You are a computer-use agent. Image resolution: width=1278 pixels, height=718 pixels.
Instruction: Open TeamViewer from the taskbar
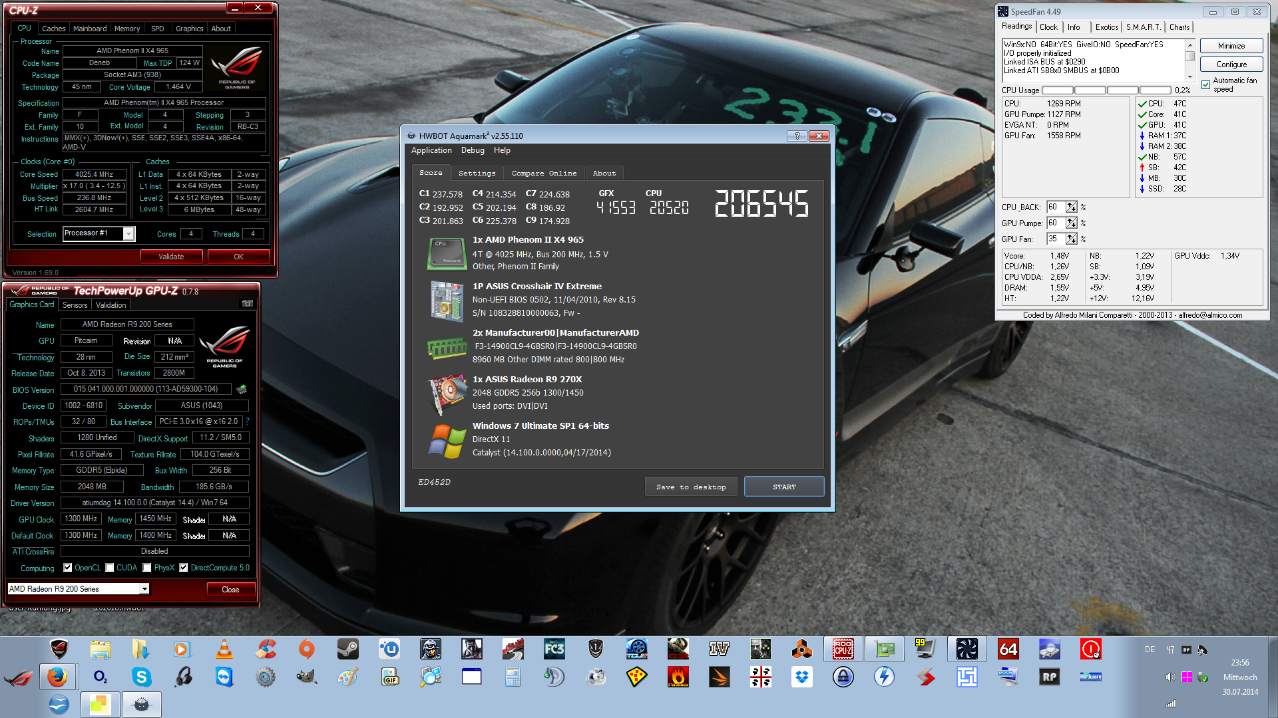tap(224, 677)
